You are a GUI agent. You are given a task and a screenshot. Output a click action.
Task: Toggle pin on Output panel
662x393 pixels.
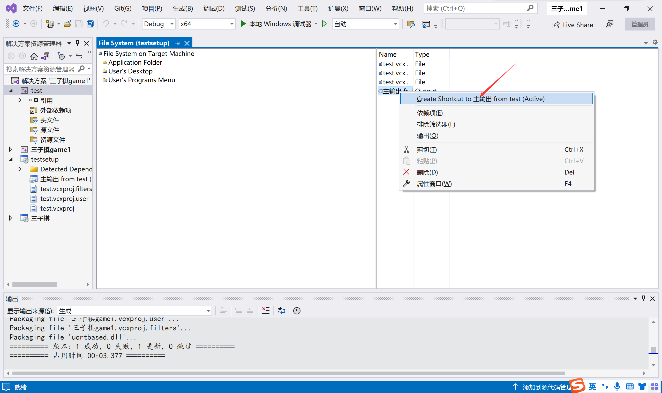(x=644, y=298)
